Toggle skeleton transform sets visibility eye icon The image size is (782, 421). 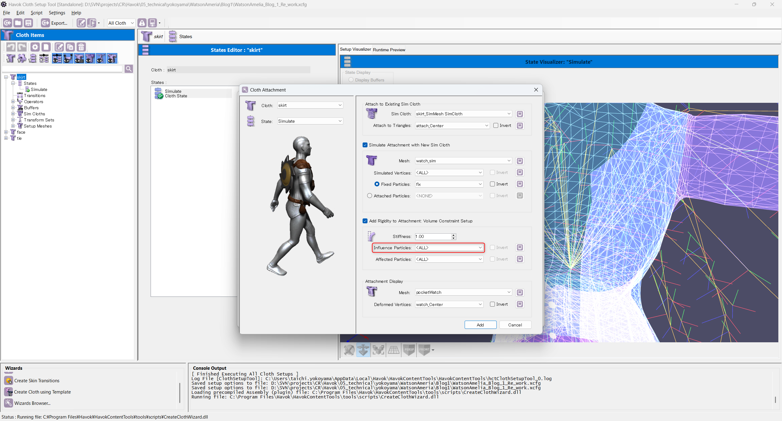click(x=101, y=58)
